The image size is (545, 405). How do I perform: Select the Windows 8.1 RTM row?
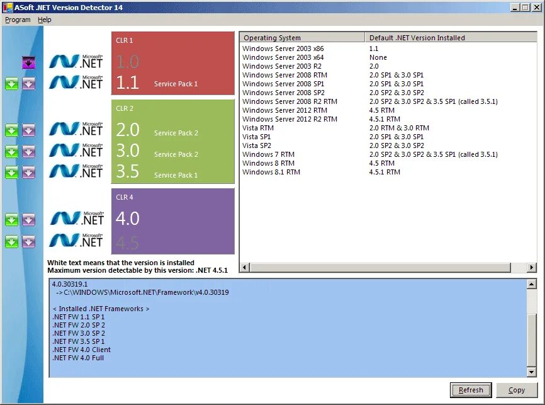click(x=388, y=172)
